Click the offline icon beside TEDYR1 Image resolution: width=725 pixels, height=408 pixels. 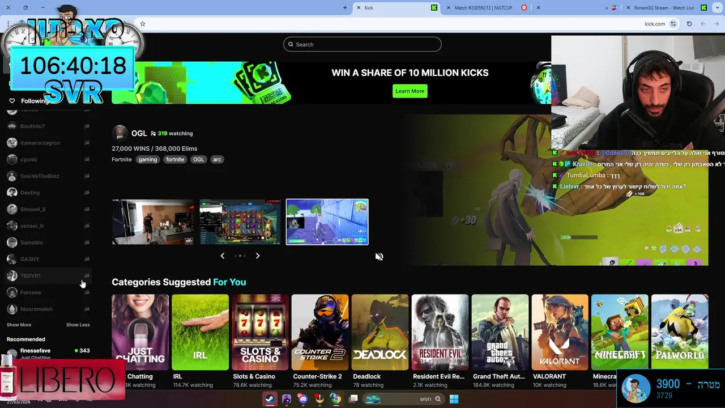[87, 276]
